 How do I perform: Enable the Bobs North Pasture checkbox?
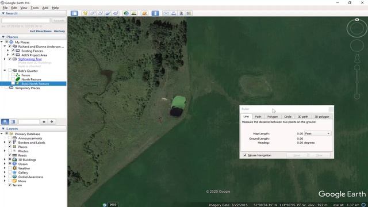(x=13, y=83)
